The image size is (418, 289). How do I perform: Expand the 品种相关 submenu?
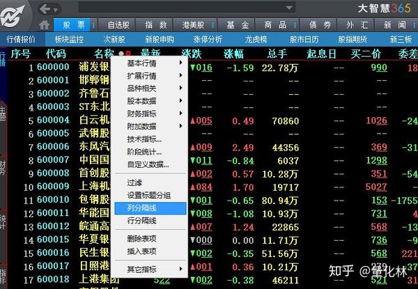pyautogui.click(x=150, y=88)
